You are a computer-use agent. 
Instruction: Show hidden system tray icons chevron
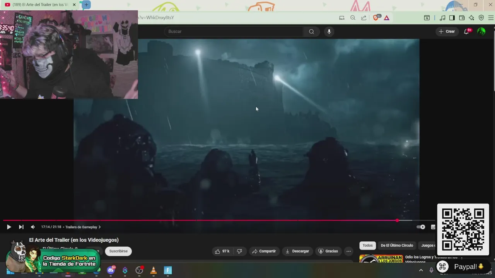(421, 270)
